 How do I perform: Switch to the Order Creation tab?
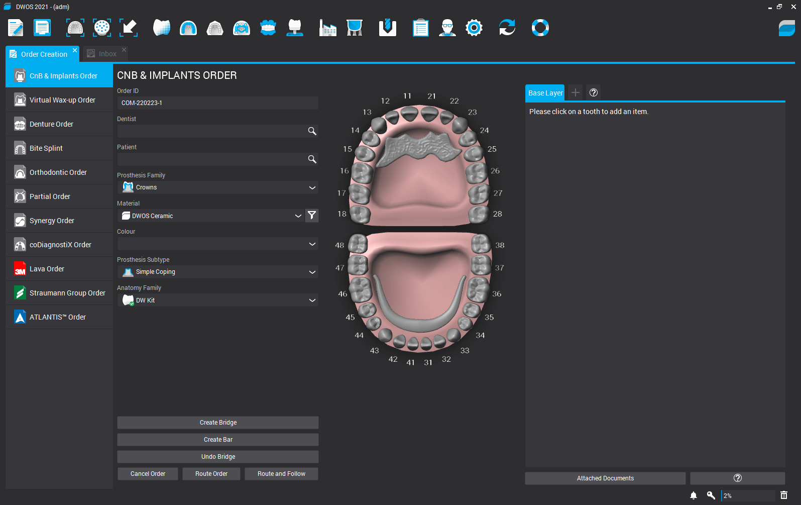44,54
